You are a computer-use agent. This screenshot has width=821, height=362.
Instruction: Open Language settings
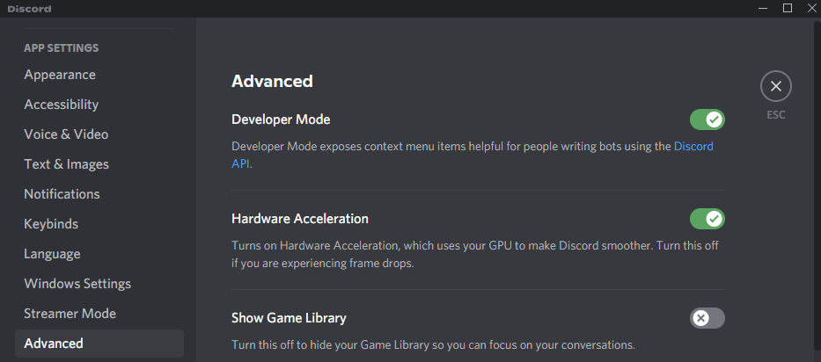[52, 254]
